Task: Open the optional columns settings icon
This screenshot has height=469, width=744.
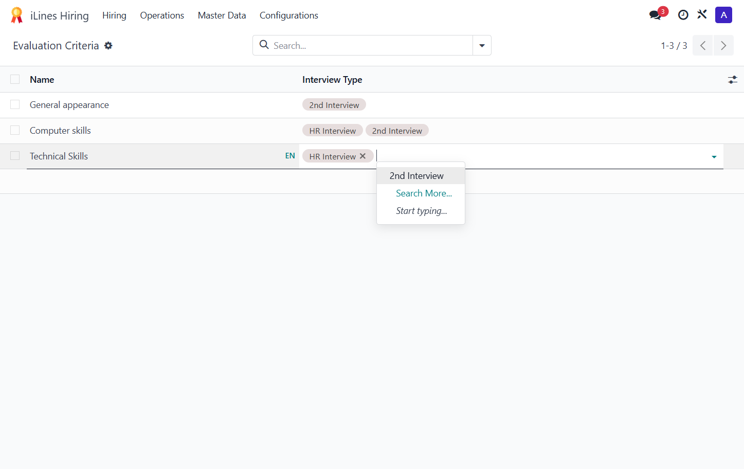Action: pos(733,80)
